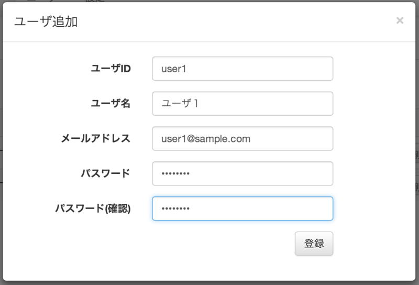The height and width of the screenshot is (285, 419).
Task: Click the 登録 button
Action: (314, 243)
